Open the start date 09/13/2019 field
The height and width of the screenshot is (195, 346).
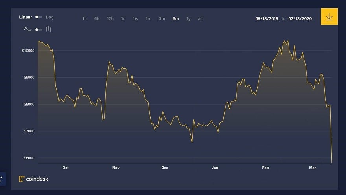267,18
